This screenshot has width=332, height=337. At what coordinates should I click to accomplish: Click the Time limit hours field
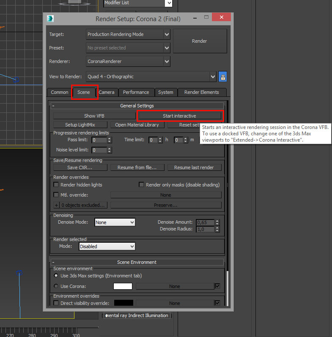pyautogui.click(x=154, y=140)
